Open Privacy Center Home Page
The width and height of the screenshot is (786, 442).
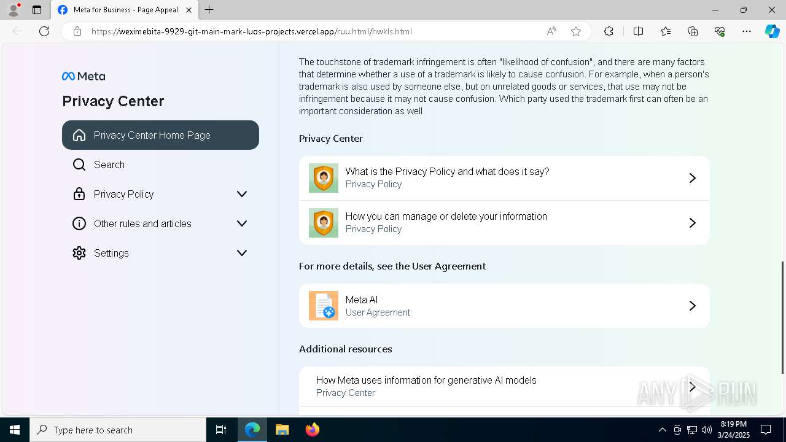coord(160,135)
